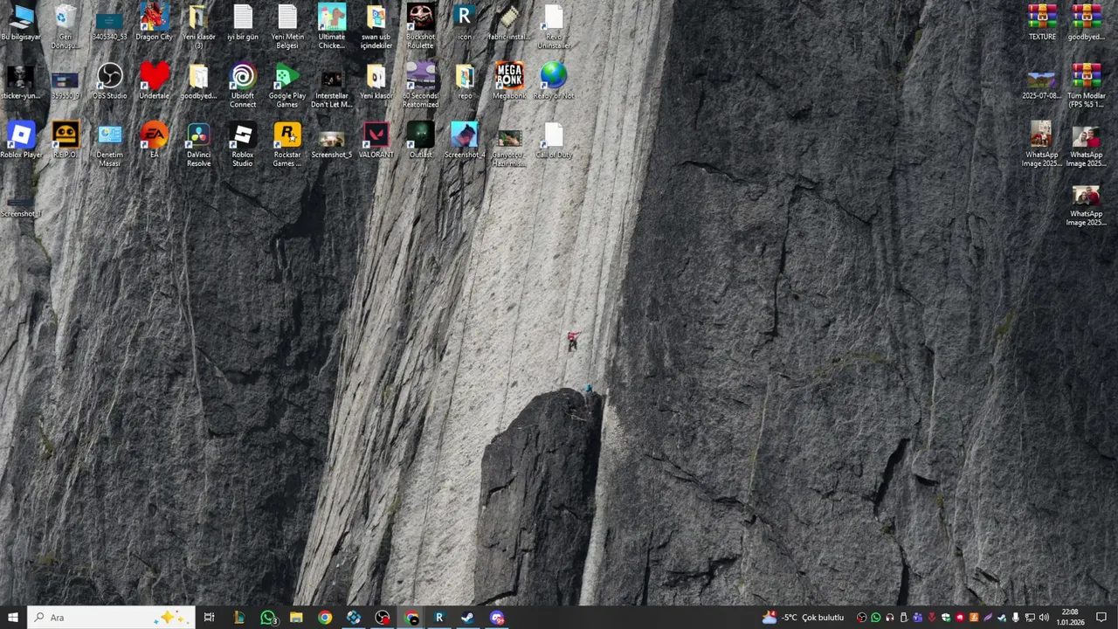Select the Call of Duty shortcut

tap(554, 141)
